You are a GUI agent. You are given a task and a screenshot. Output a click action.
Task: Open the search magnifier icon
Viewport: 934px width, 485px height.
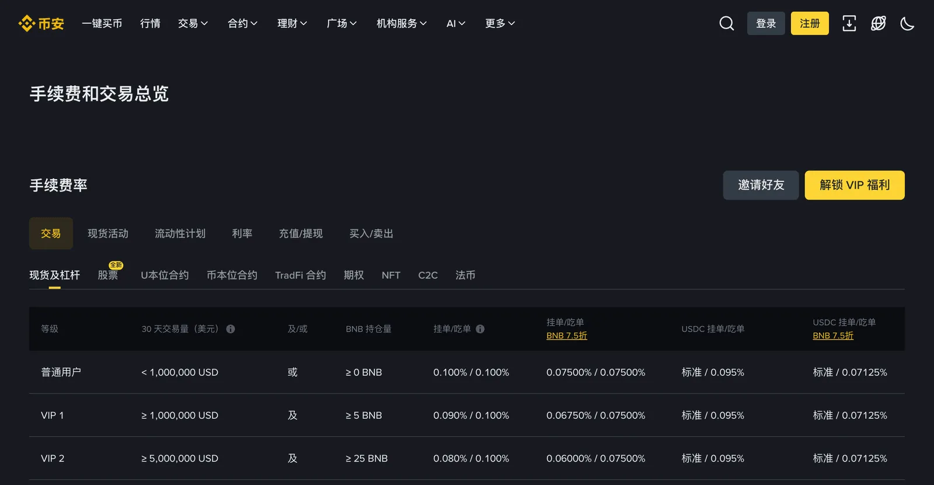(x=726, y=23)
